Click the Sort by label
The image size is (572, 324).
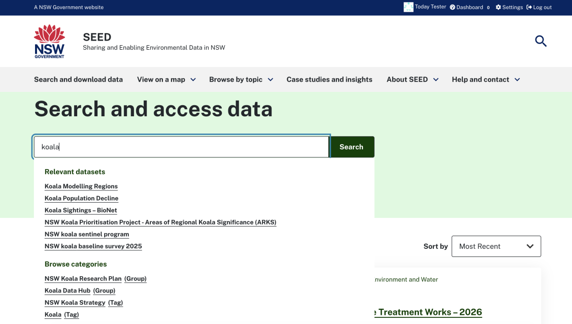[435, 246]
